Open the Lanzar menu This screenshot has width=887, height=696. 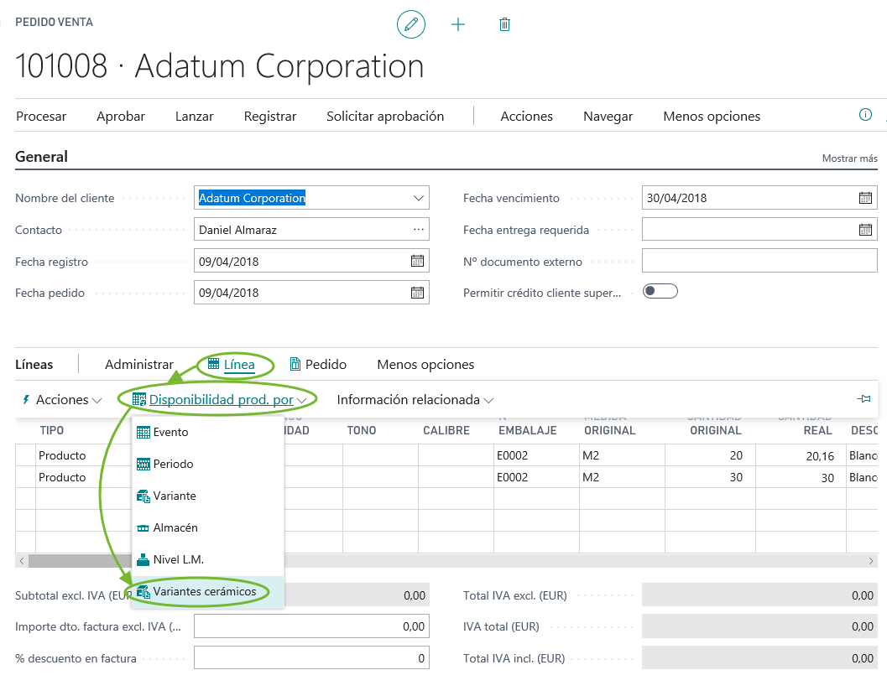pos(194,117)
